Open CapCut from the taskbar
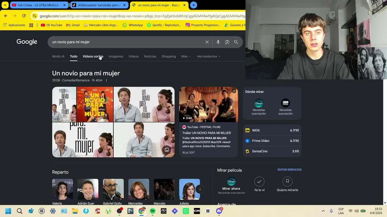This screenshot has width=387, height=217. point(208,211)
